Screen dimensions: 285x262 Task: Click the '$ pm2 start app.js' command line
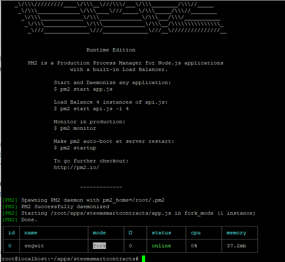click(83, 89)
